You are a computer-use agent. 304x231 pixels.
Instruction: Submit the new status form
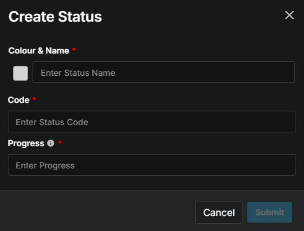(x=270, y=212)
